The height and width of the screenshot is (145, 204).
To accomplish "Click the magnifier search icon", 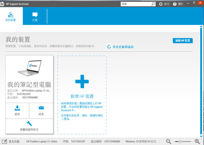I will pos(153,4).
